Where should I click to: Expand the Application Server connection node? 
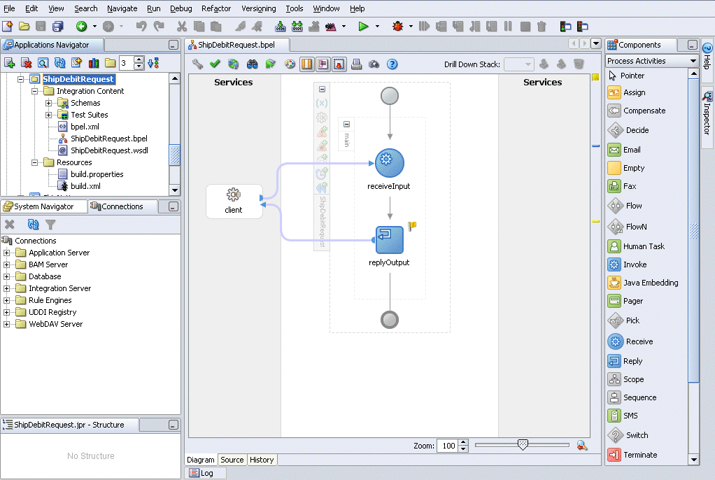[7, 253]
